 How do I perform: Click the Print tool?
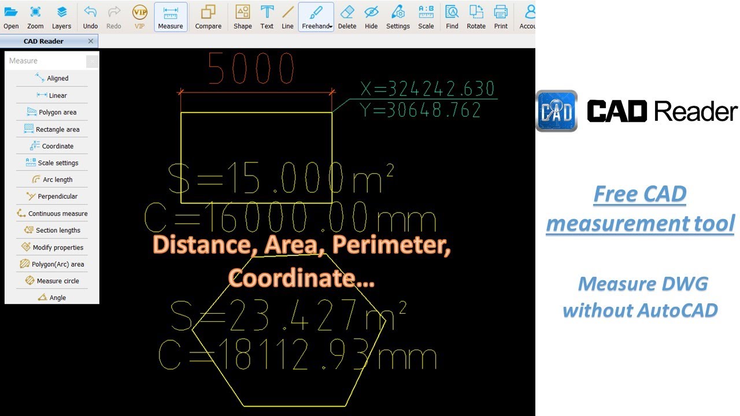pos(501,17)
